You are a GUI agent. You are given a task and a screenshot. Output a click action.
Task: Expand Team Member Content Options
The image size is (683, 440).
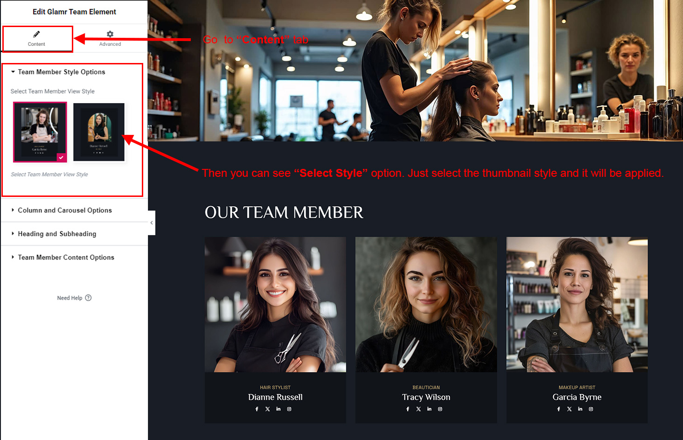coord(66,258)
